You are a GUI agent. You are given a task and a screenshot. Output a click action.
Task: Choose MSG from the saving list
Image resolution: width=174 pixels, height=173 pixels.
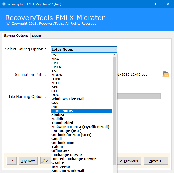point(82,59)
